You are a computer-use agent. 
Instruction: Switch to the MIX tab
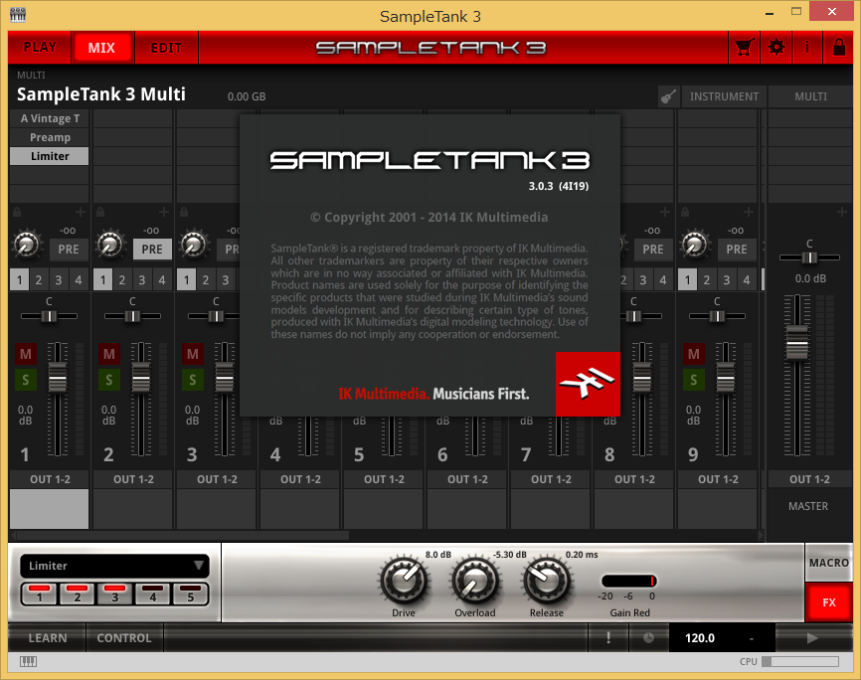click(x=102, y=48)
